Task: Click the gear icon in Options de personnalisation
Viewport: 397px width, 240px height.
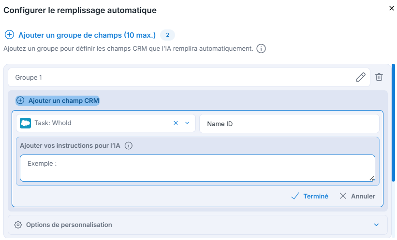Action: 18,225
